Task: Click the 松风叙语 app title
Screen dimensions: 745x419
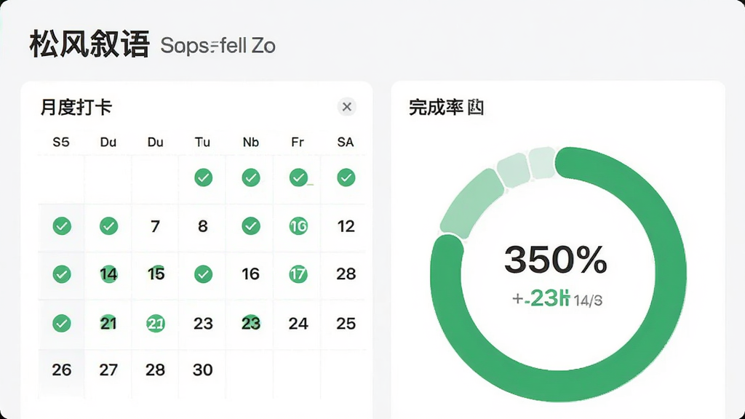Action: [89, 44]
